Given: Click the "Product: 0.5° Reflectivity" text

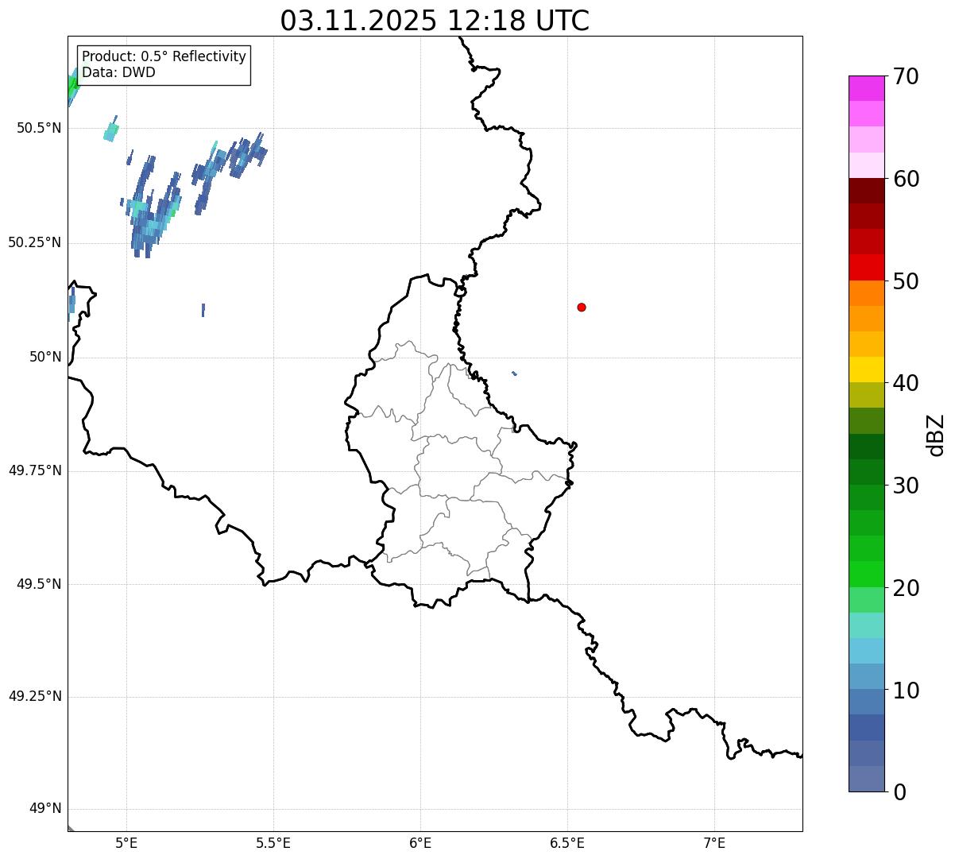Looking at the screenshot, I should 164,57.
